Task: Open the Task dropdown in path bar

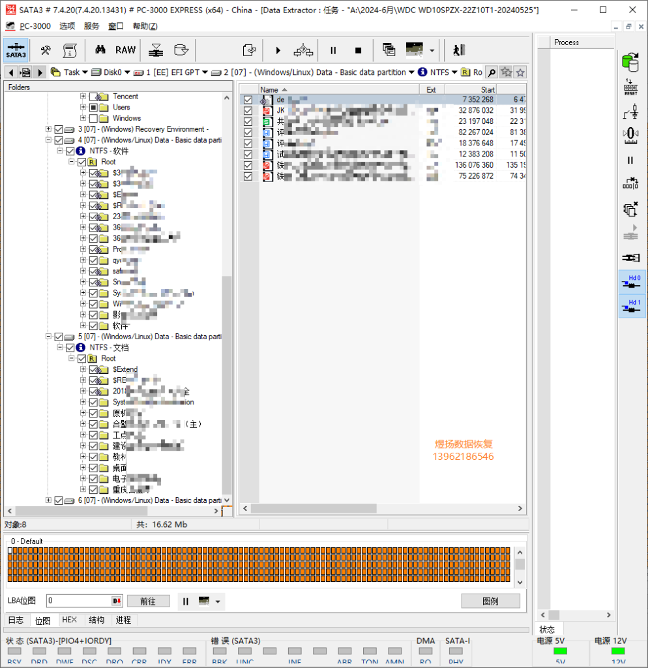Action: (x=69, y=72)
